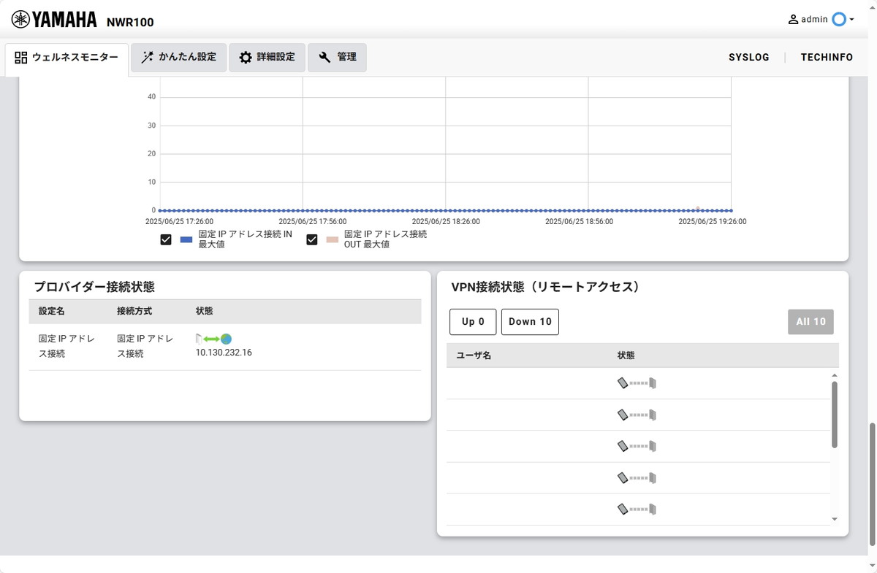Click third VPN disconnected status icon
Viewport: 877px width, 573px height.
pos(637,446)
